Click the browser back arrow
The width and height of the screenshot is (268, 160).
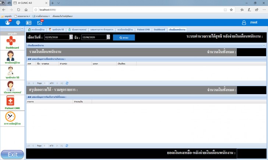click(x=4, y=10)
